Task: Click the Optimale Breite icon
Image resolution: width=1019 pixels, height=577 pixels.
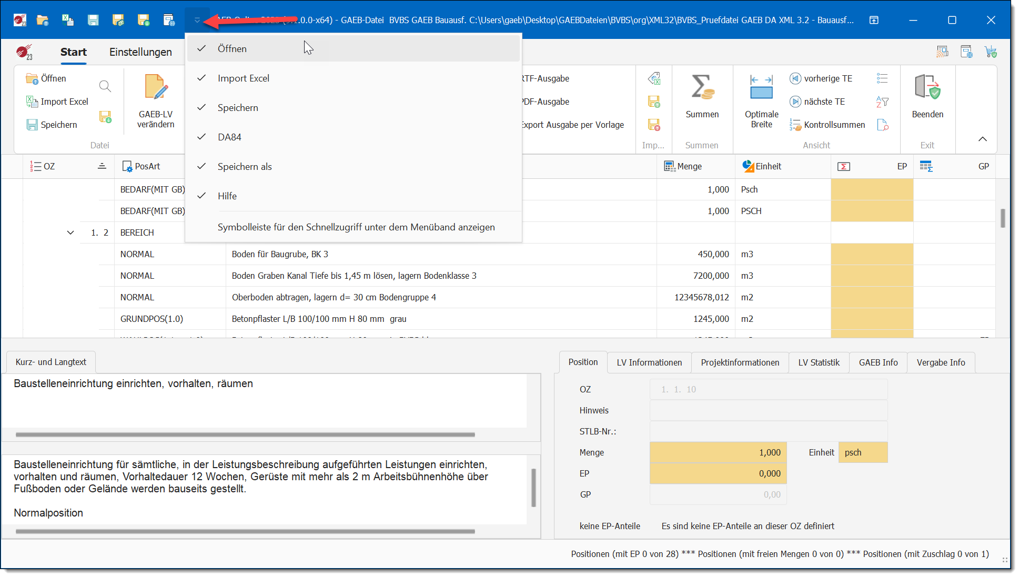Action: [x=761, y=87]
